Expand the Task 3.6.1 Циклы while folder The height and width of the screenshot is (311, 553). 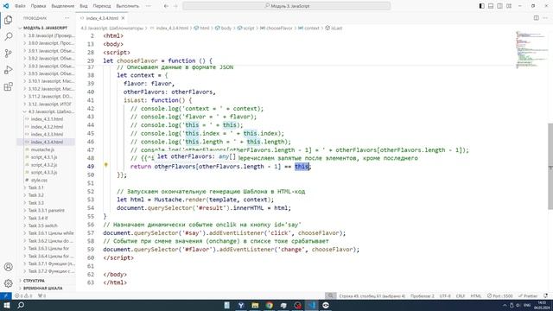tap(49, 233)
